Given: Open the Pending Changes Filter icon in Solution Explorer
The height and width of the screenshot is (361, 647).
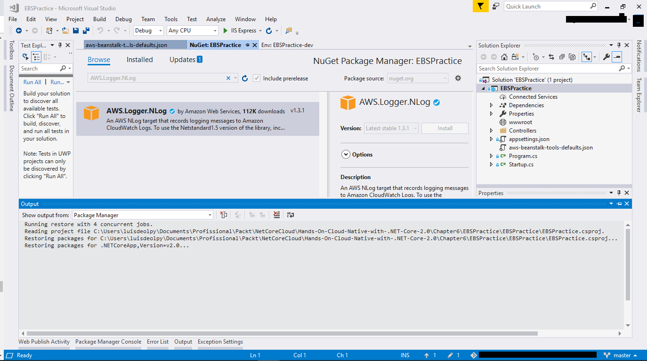Looking at the screenshot, I should [536, 56].
